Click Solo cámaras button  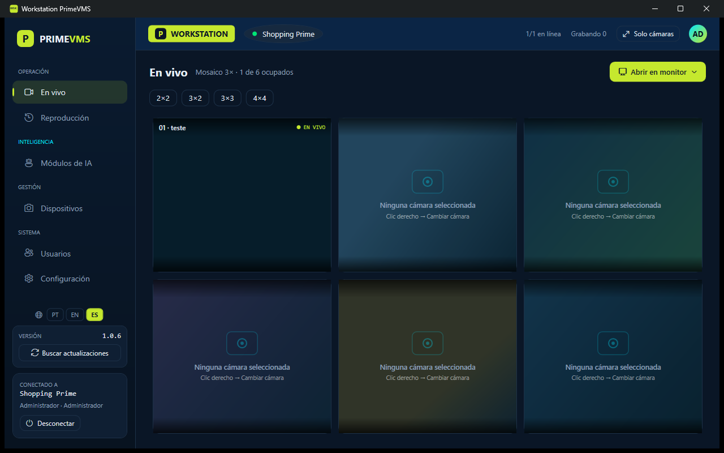click(x=648, y=34)
